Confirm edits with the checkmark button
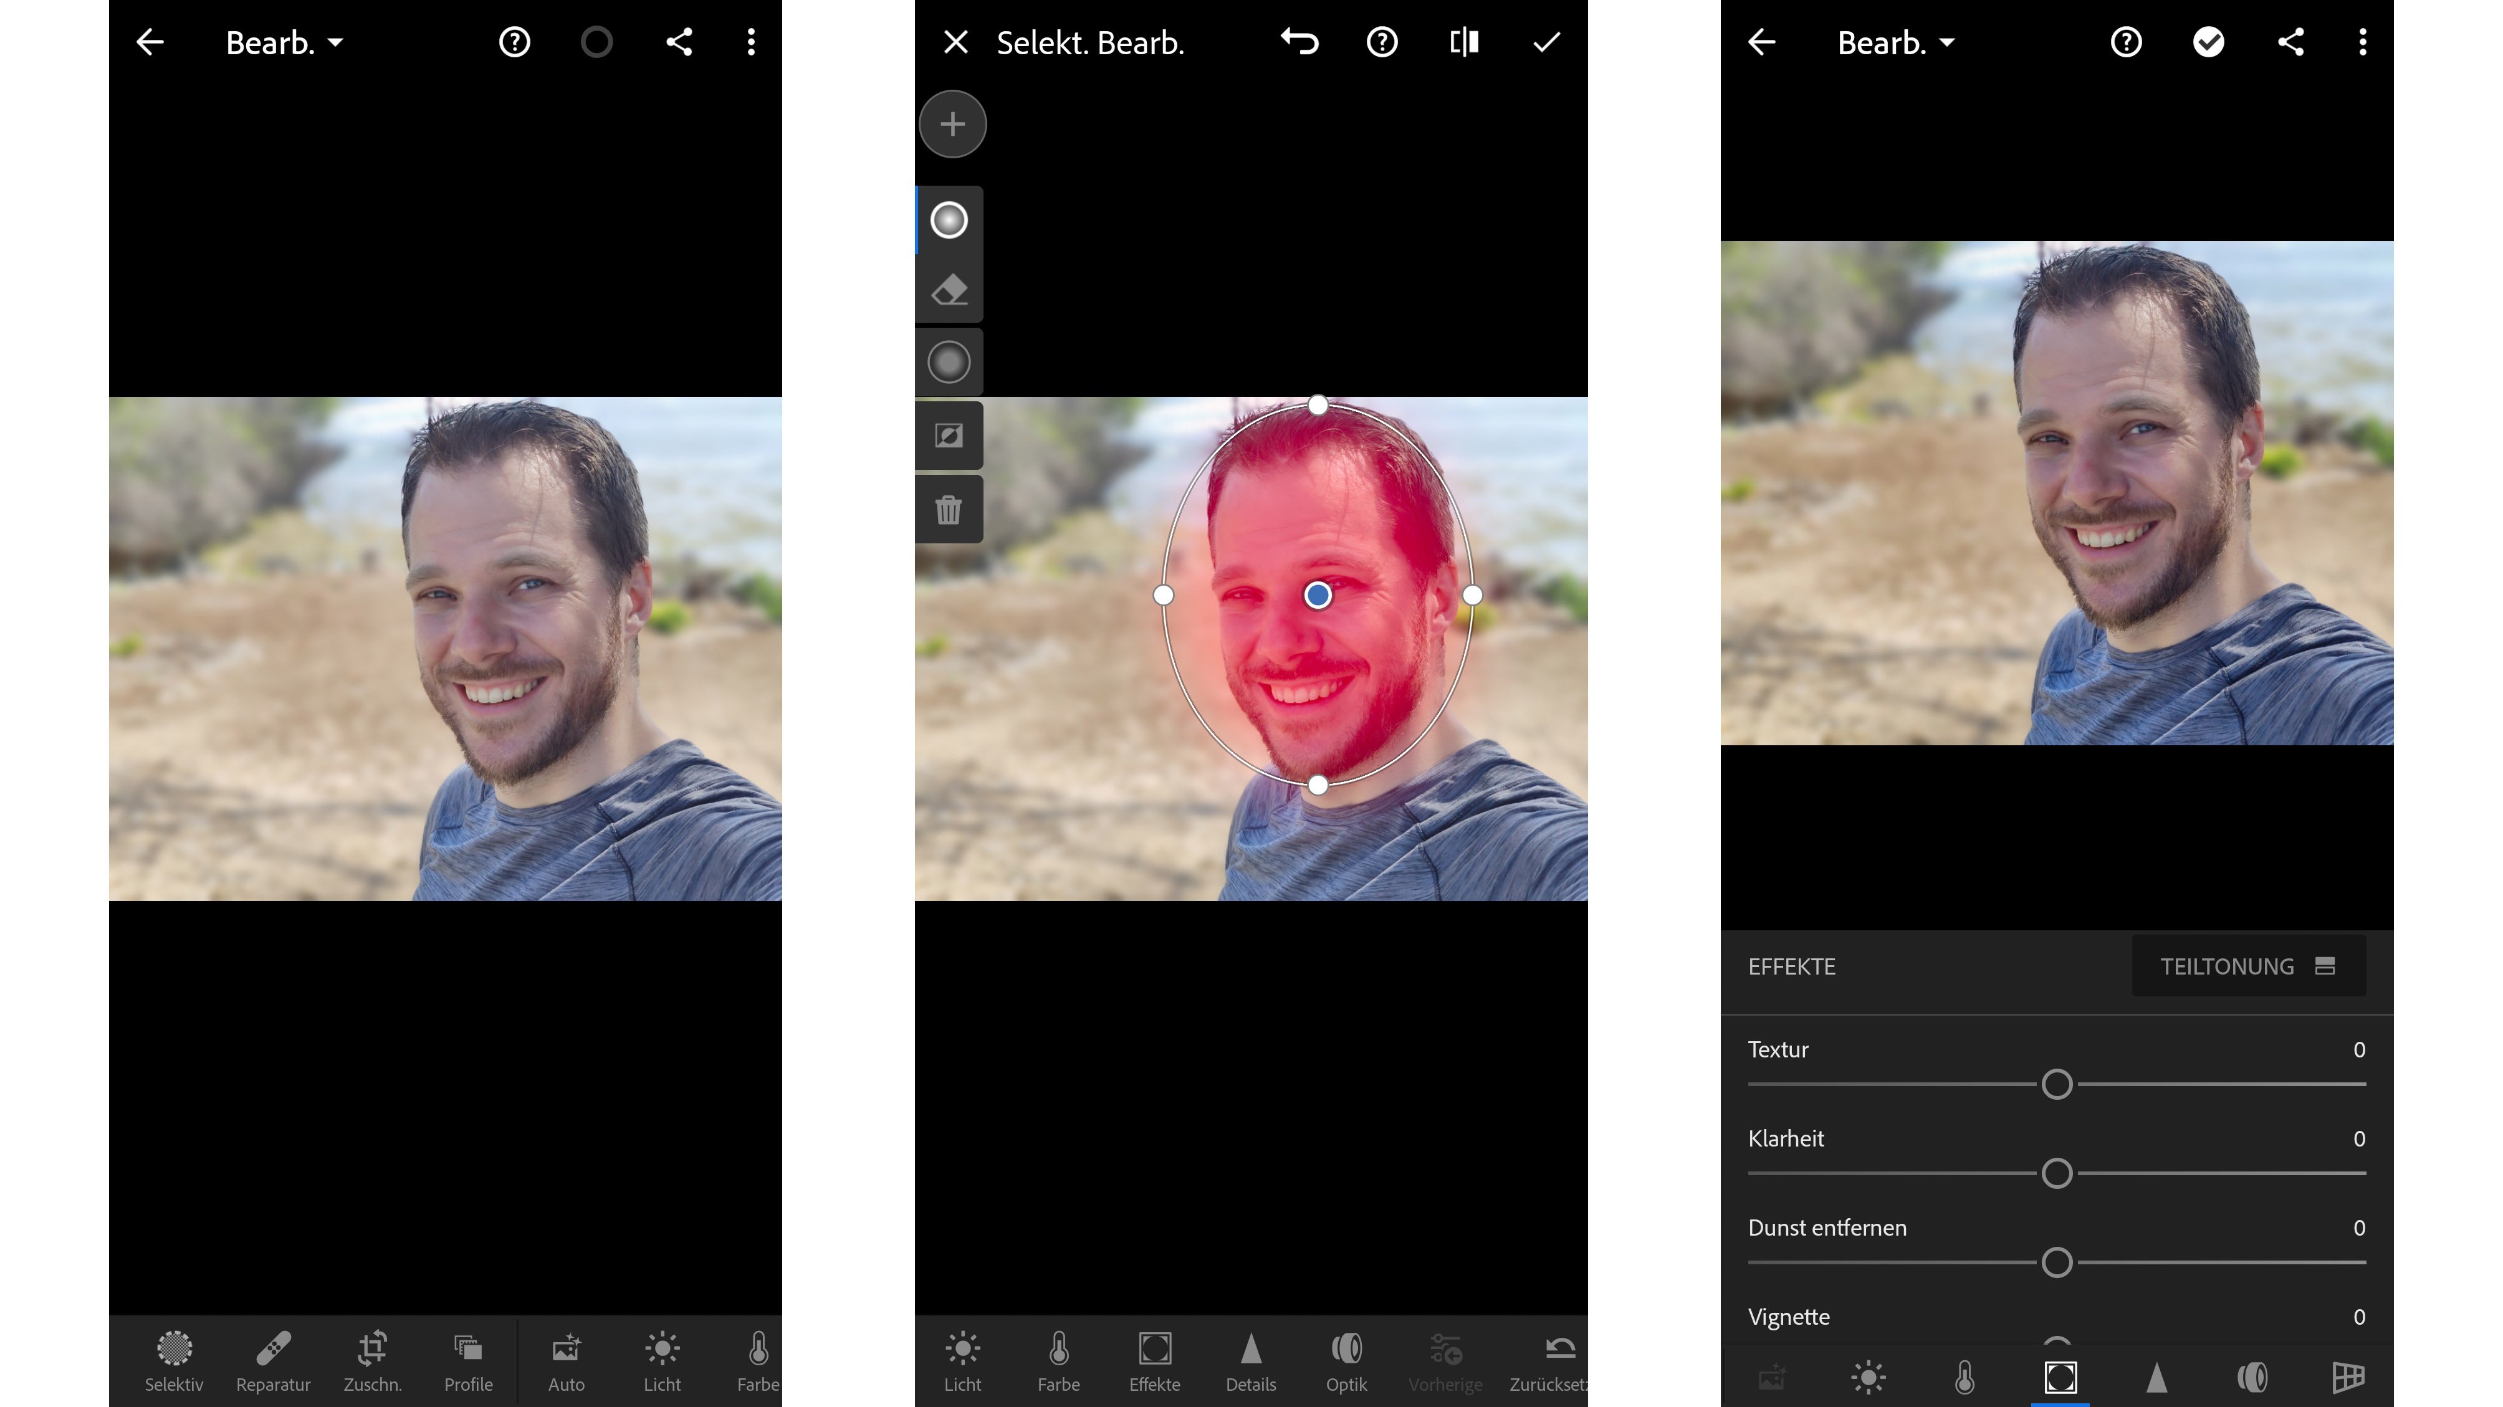This screenshot has height=1407, width=2503. (x=1546, y=41)
